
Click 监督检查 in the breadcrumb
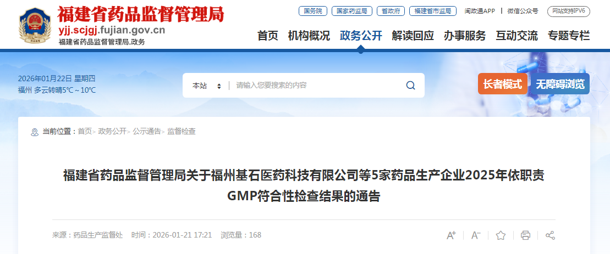[182, 132]
